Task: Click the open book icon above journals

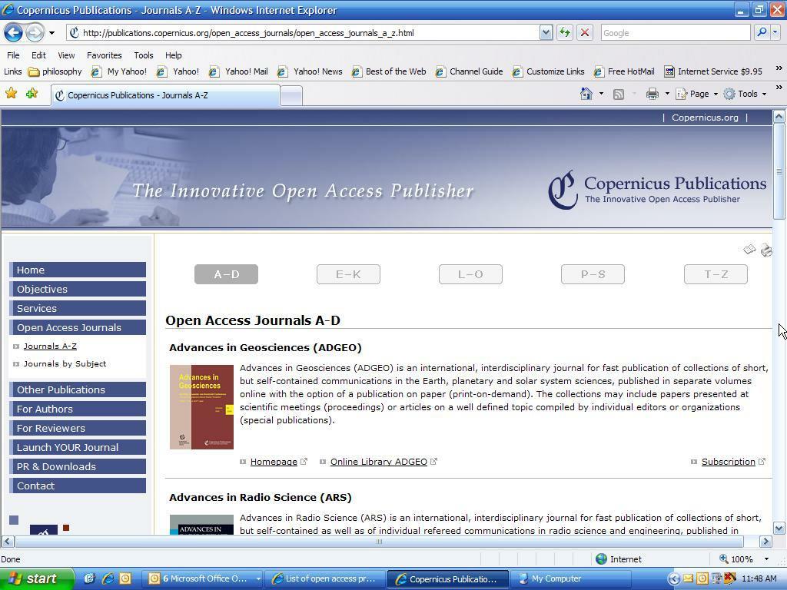Action: [749, 250]
